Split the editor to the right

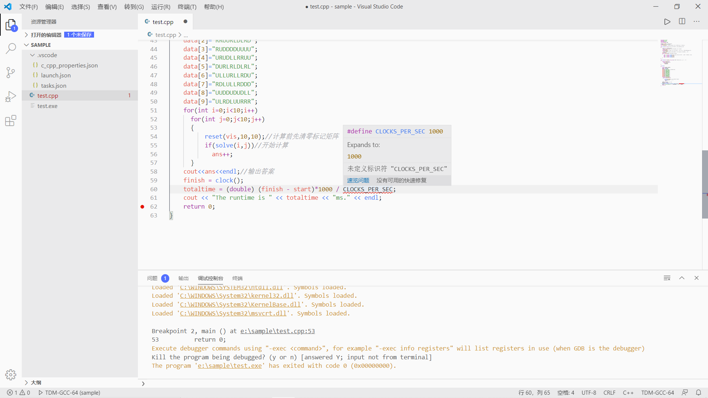coord(682,22)
